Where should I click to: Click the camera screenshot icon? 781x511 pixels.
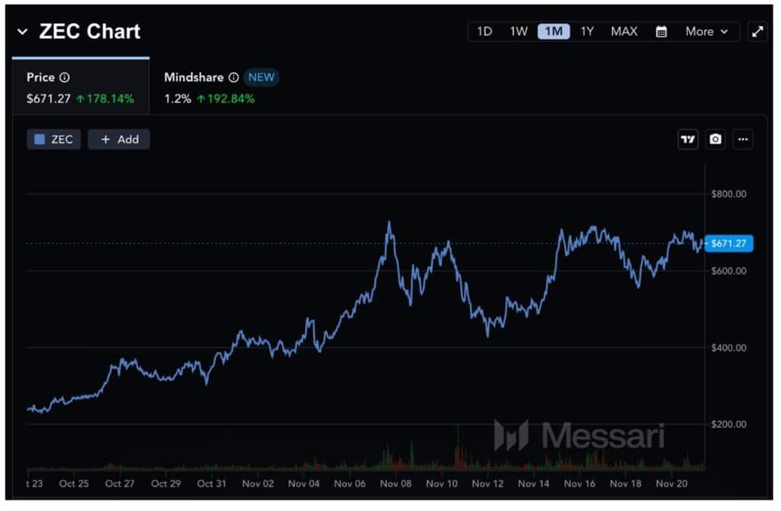click(x=715, y=139)
